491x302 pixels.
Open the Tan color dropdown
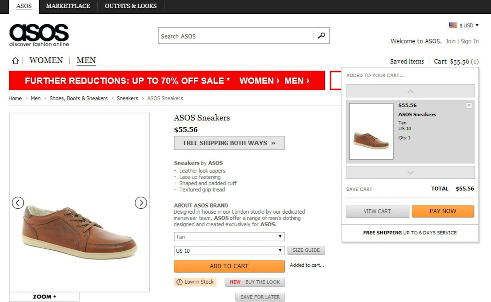tap(229, 237)
